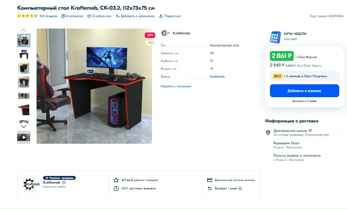This screenshot has width=347, height=209.
Task: Expand Ozon Card price details arrow
Action: click(337, 56)
